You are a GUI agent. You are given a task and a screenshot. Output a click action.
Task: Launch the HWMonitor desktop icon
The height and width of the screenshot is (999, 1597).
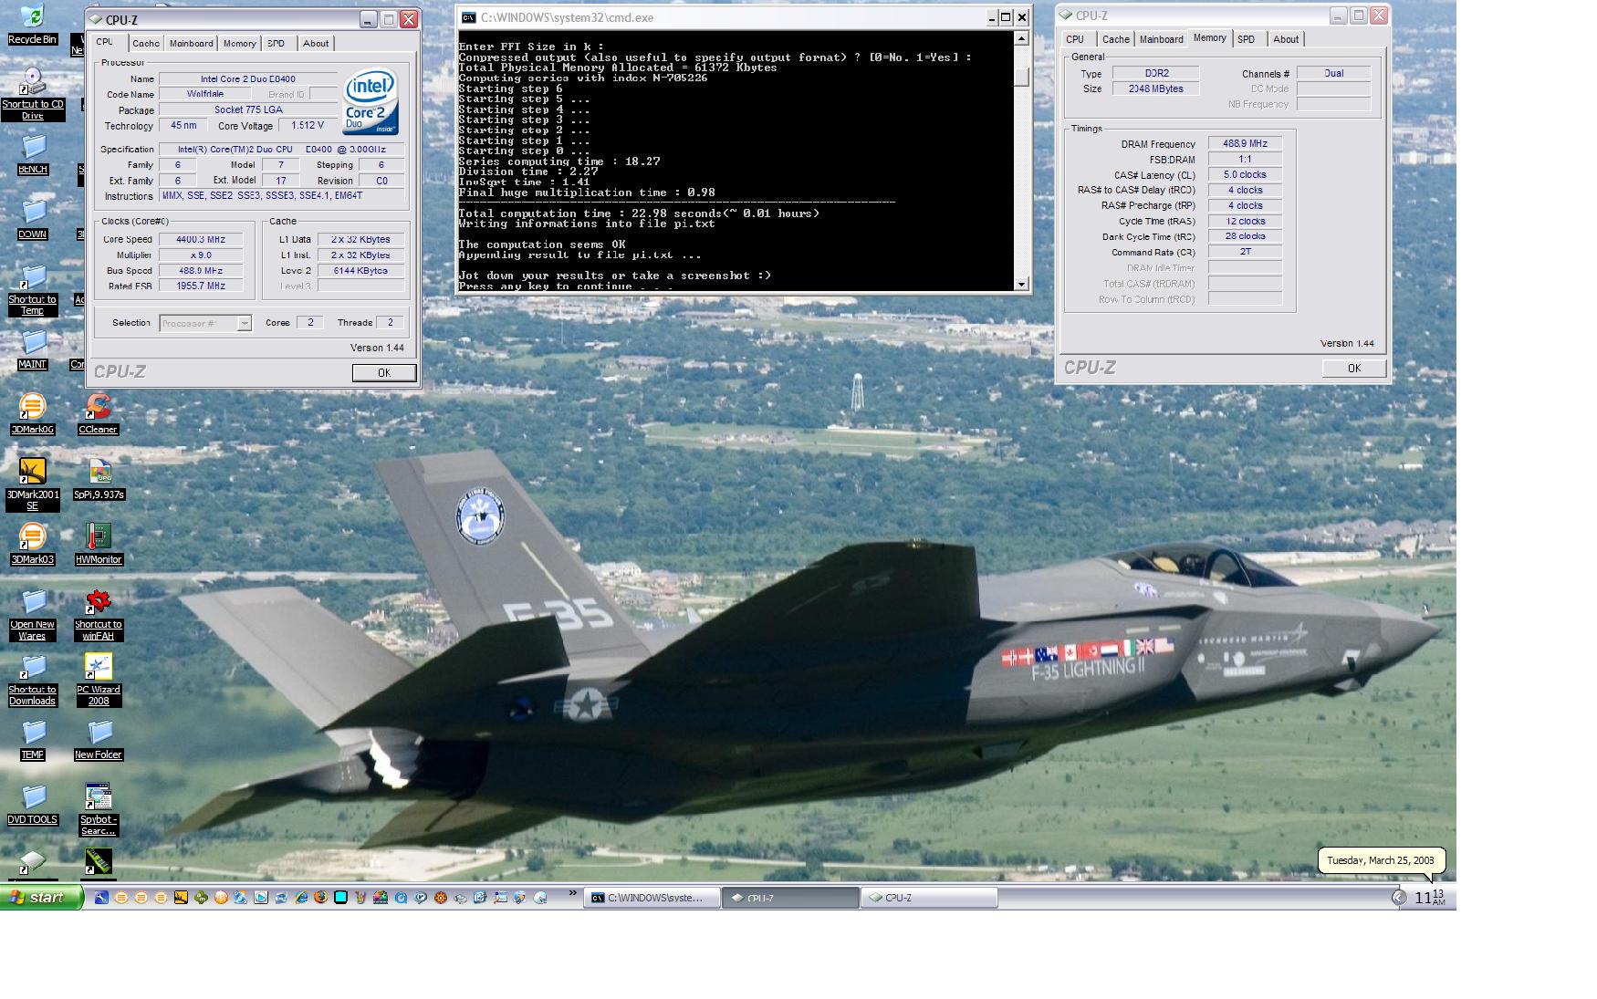98,545
